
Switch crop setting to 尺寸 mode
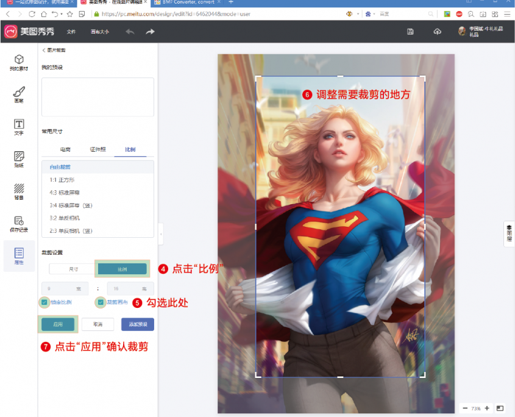(73, 268)
